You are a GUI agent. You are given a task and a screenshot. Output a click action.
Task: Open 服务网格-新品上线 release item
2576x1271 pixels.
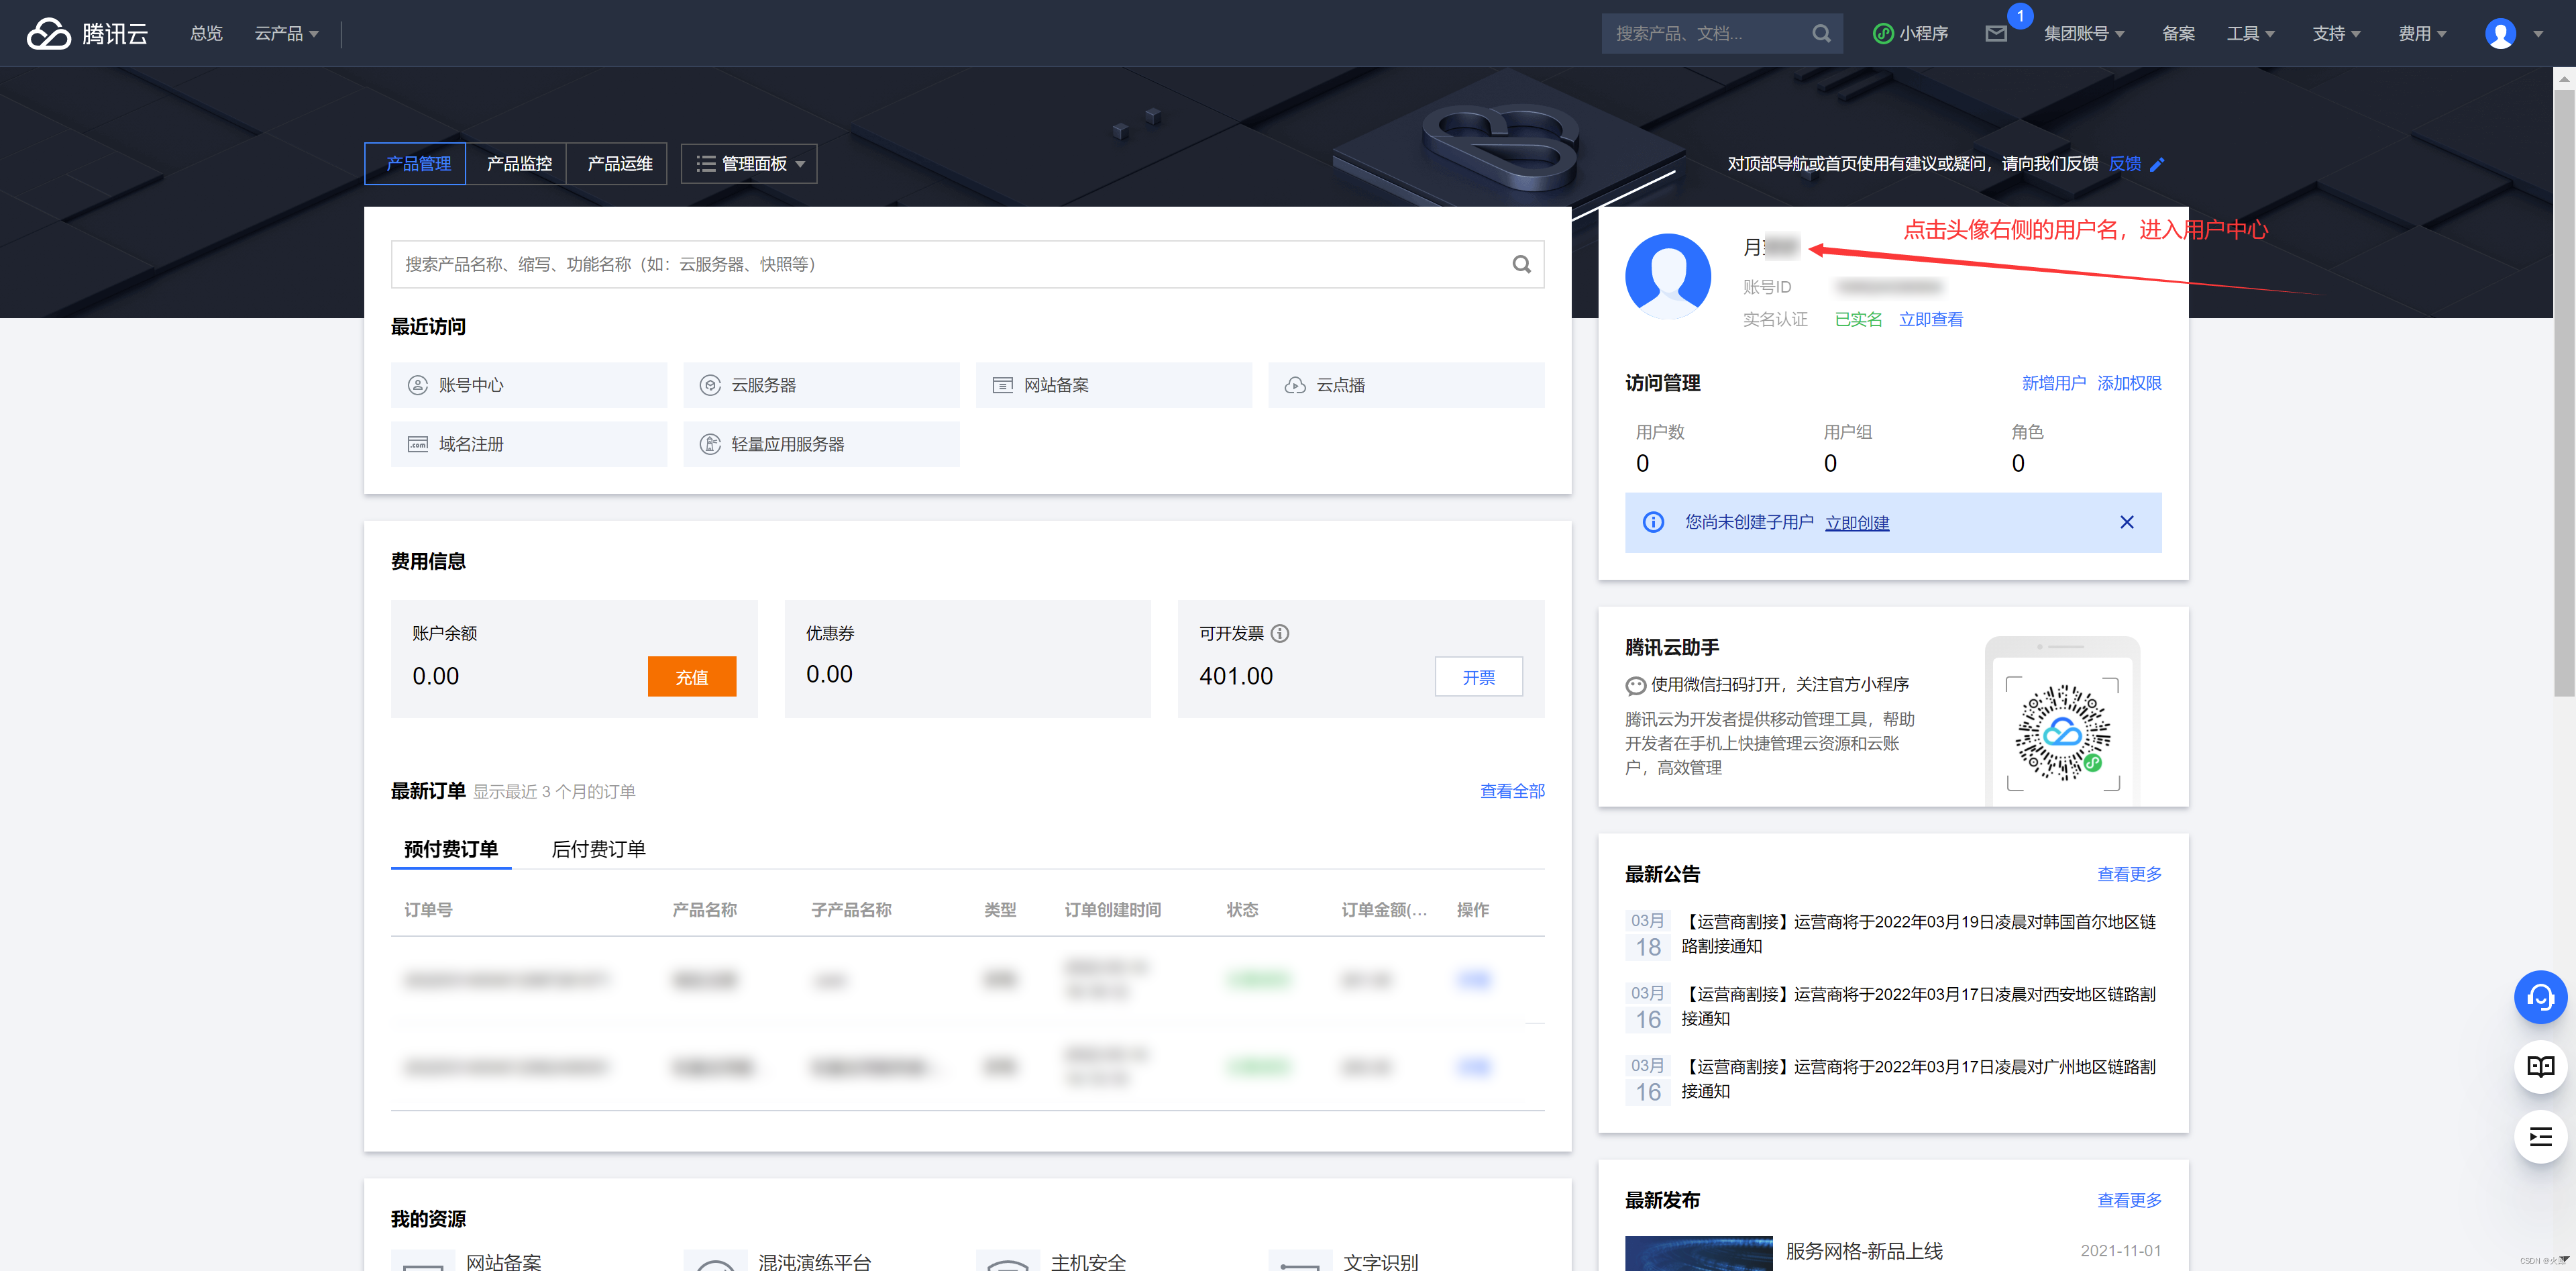tap(1864, 1251)
